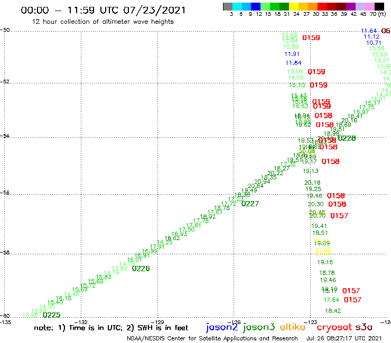
Task: Select the wave height value "16.01"
Action: click(134, 260)
